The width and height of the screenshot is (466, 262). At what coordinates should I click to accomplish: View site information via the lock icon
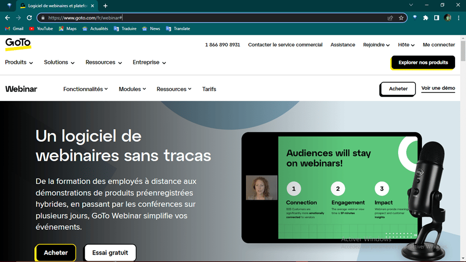point(43,18)
